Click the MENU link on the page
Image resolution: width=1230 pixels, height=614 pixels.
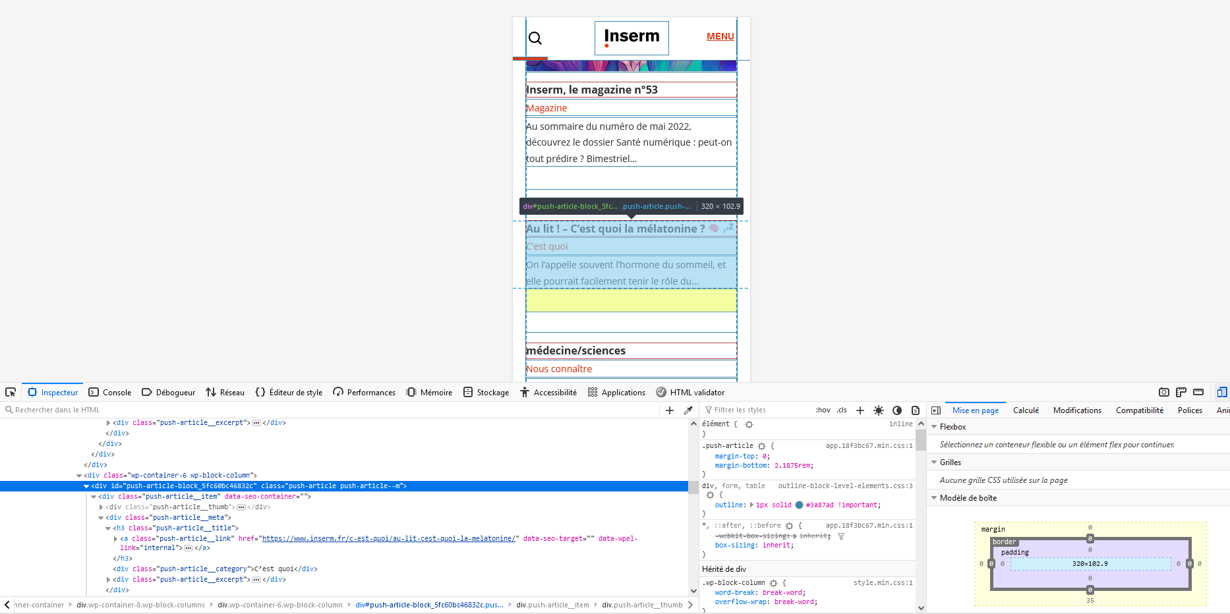click(x=720, y=36)
